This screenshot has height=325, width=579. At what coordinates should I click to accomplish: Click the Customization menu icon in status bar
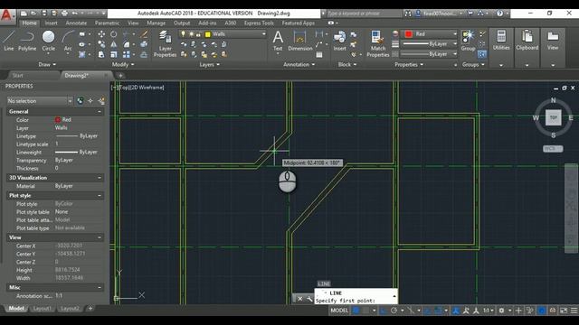click(574, 311)
